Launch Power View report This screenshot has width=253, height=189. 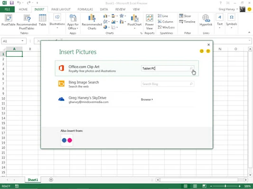150,22
